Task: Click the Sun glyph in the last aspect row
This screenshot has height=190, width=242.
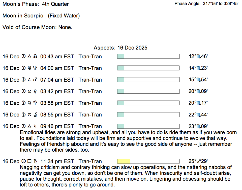Action: pyautogui.click(x=23, y=161)
